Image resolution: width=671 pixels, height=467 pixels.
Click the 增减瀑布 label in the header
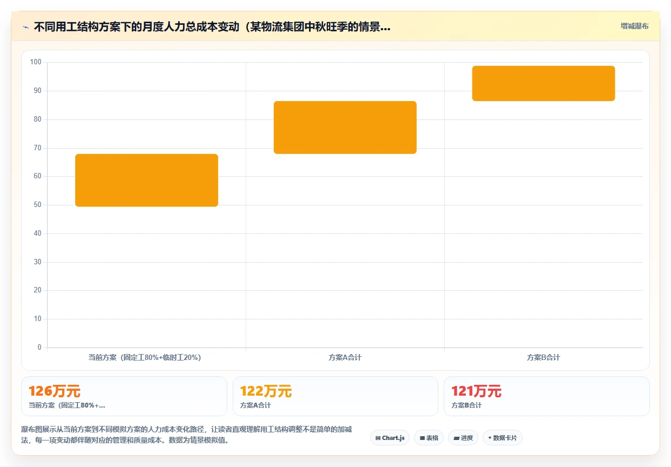tap(634, 26)
